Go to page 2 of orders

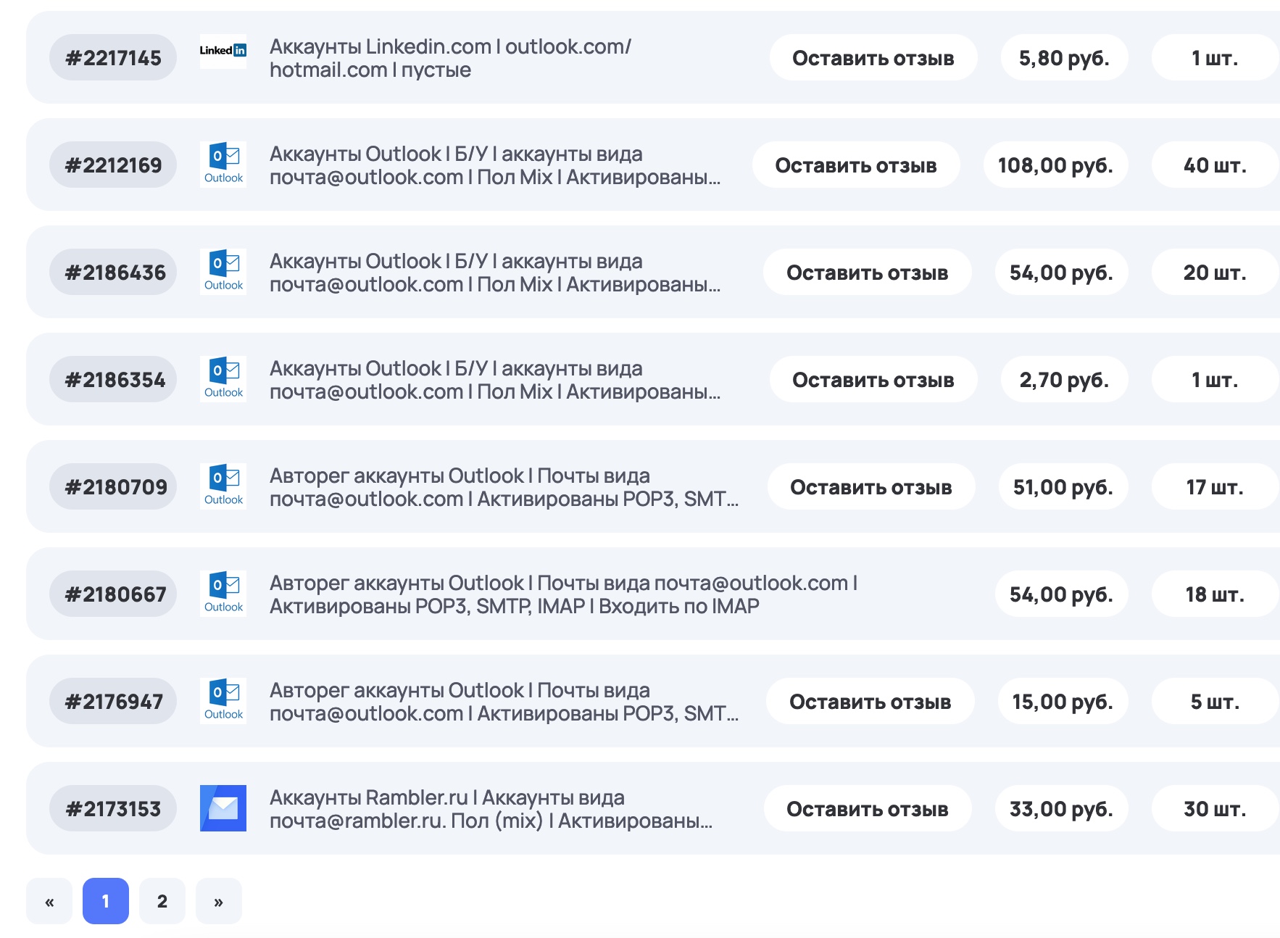coord(162,901)
